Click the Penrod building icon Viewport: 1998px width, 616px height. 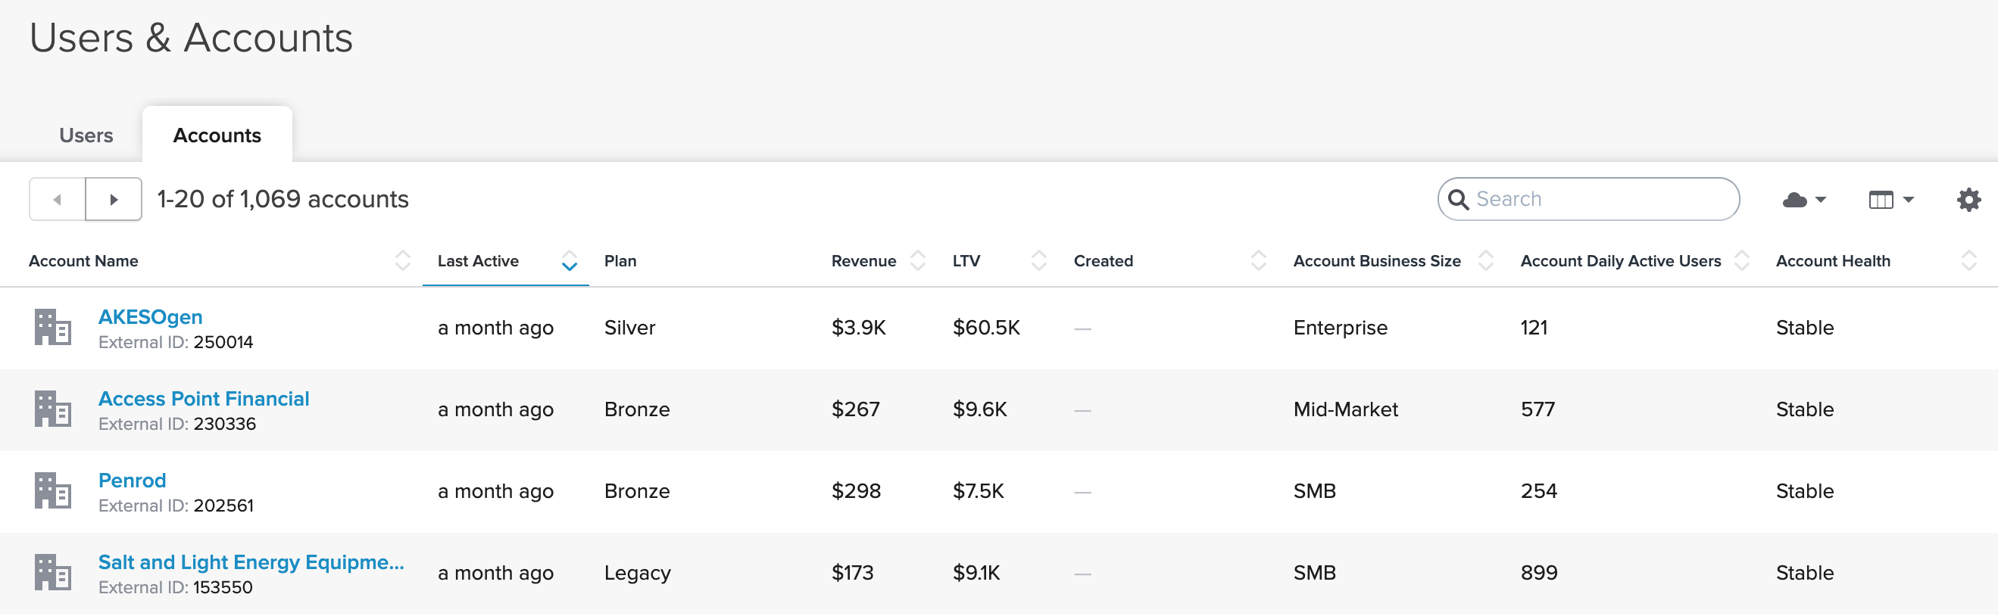click(x=53, y=490)
